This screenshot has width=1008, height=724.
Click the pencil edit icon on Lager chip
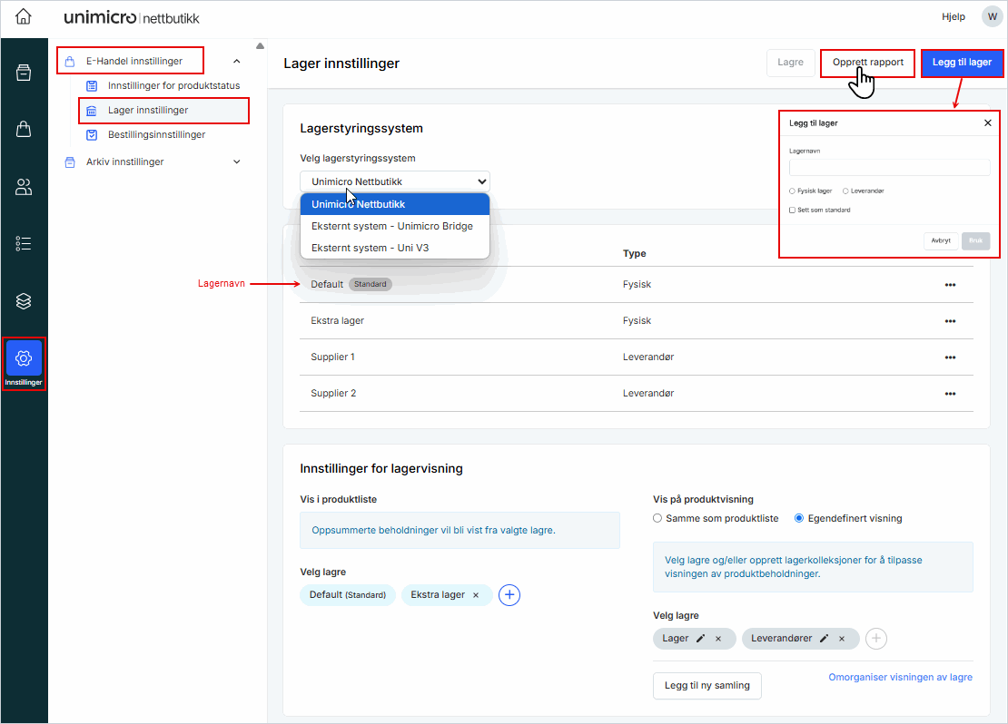(700, 639)
